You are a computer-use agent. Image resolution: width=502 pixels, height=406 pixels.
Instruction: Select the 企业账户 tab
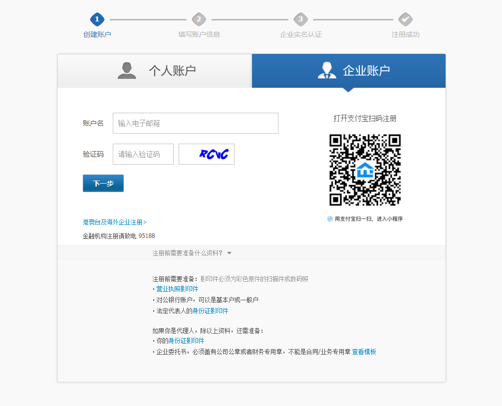click(x=349, y=71)
